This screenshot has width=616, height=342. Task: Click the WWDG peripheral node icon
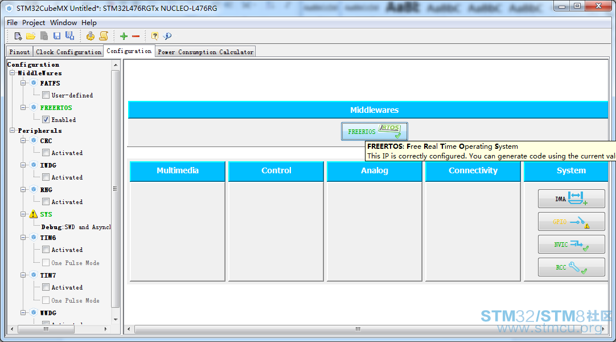click(34, 312)
